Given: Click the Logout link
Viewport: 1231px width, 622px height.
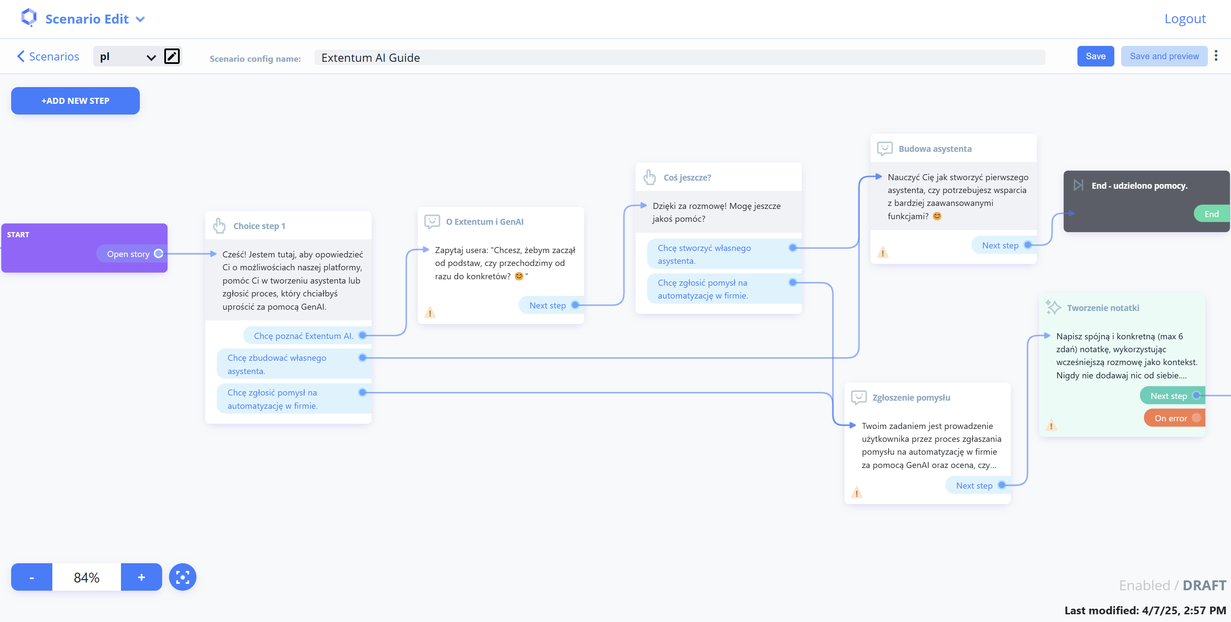Looking at the screenshot, I should (1185, 18).
